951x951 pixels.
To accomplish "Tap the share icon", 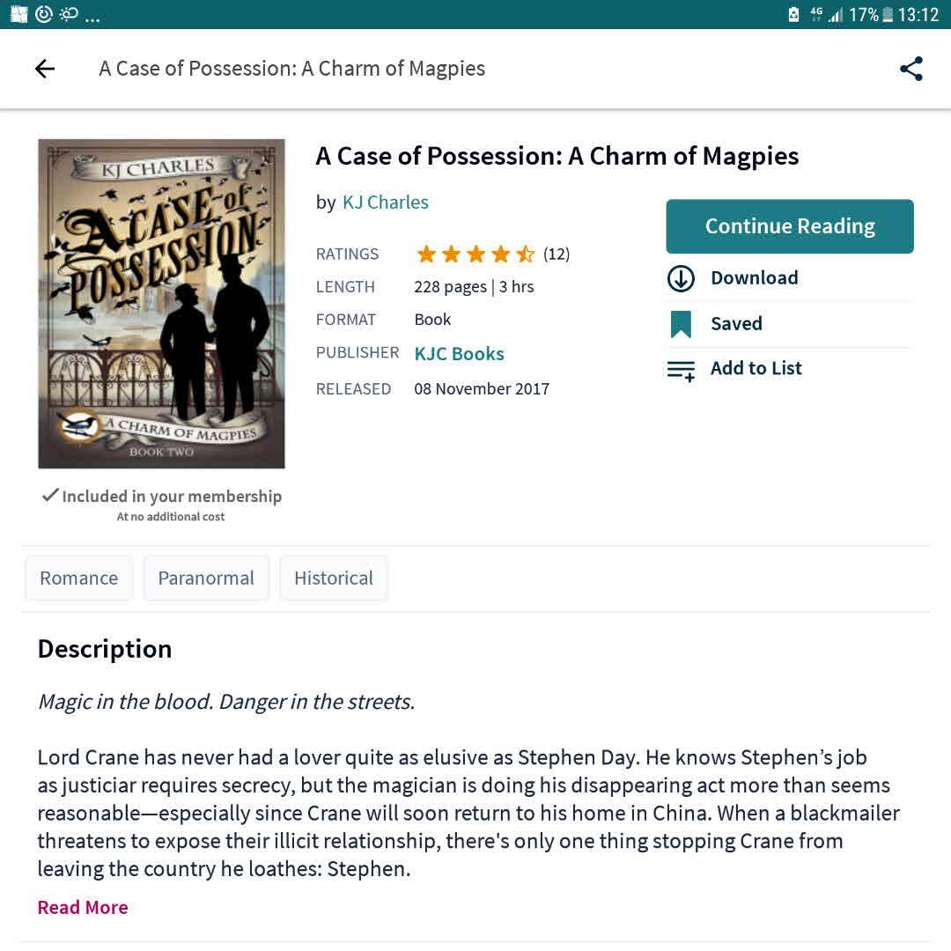I will [x=911, y=69].
